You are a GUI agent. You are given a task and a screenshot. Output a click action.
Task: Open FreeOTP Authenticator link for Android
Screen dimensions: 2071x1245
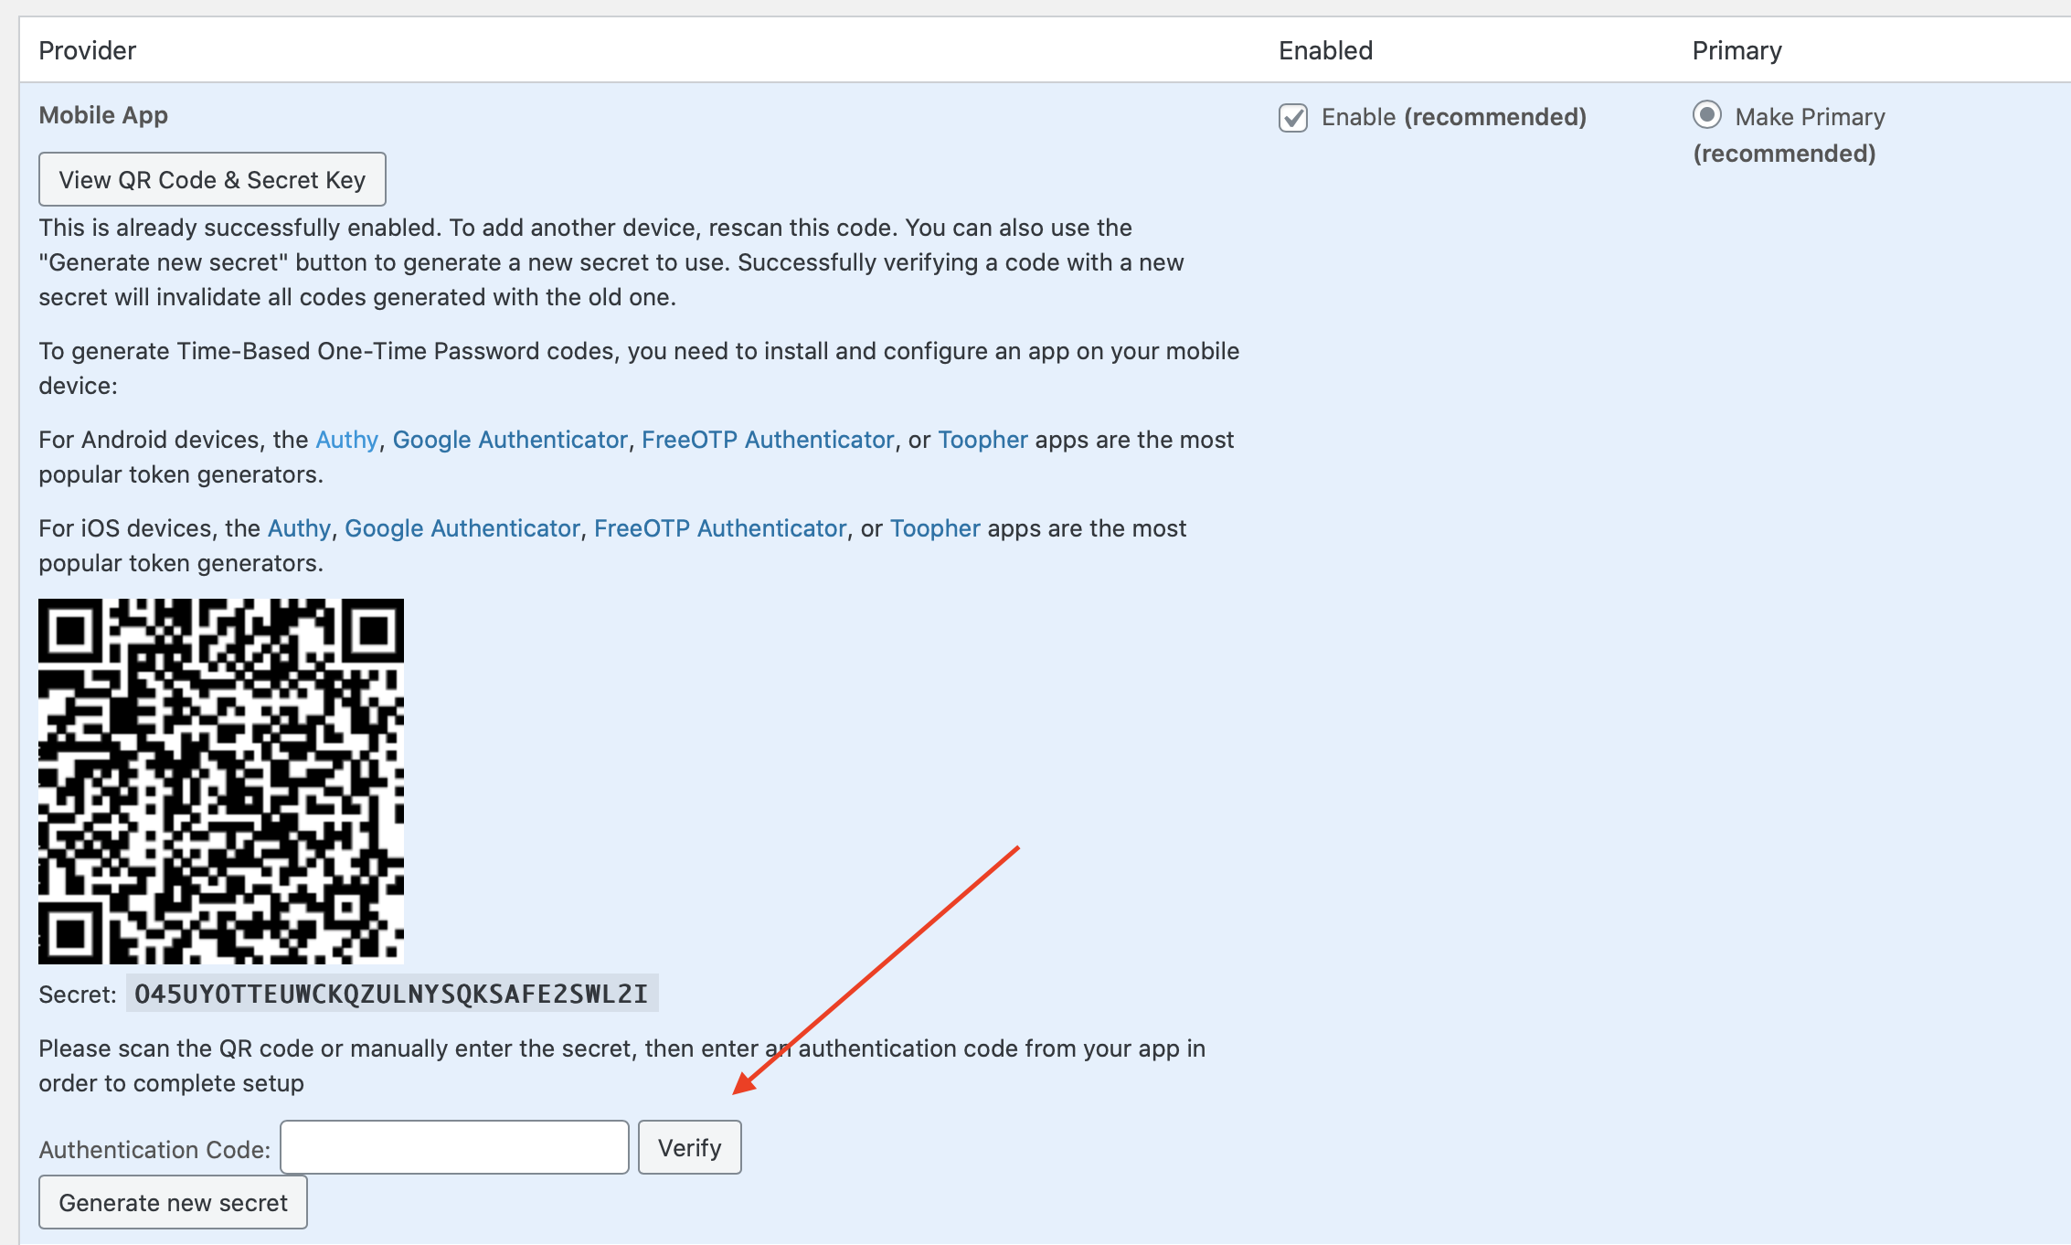tap(768, 440)
